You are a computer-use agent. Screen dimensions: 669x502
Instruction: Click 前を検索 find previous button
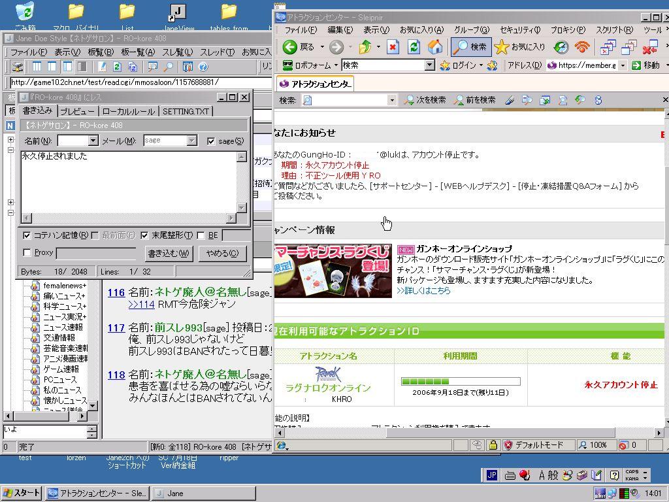[475, 100]
